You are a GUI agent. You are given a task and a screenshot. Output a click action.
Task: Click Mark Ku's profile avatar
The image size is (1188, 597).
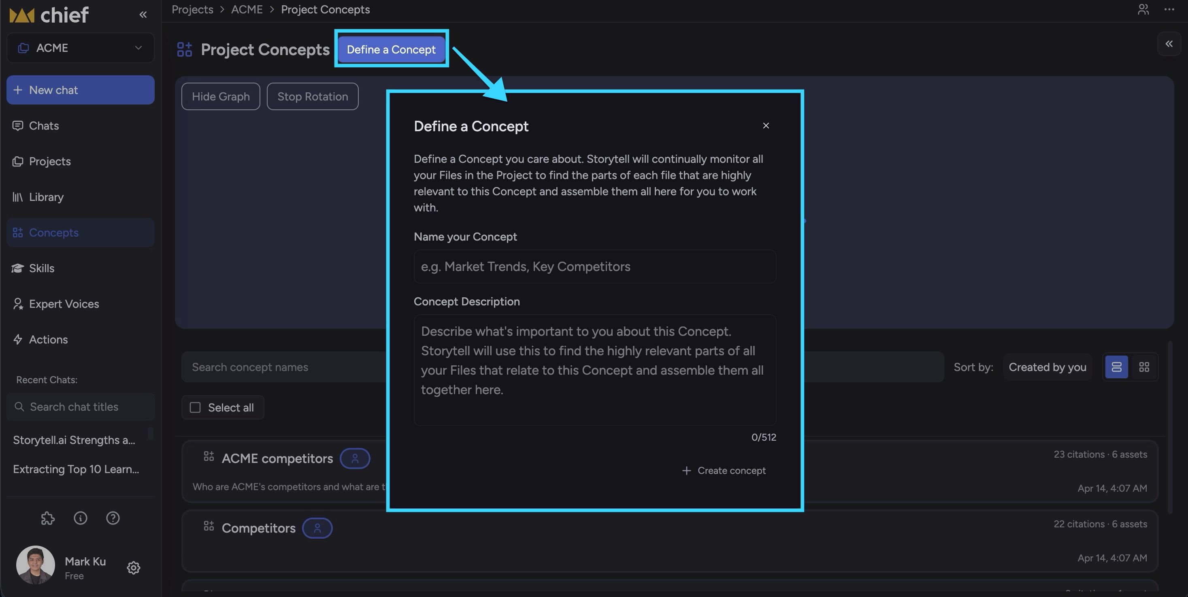point(36,565)
